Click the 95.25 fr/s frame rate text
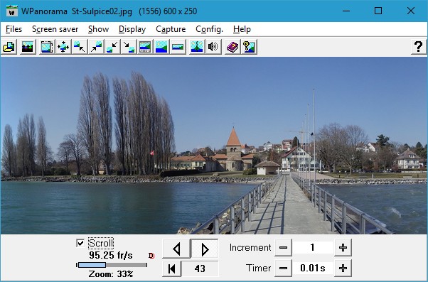Viewport: 428px width, 282px height. pos(111,256)
